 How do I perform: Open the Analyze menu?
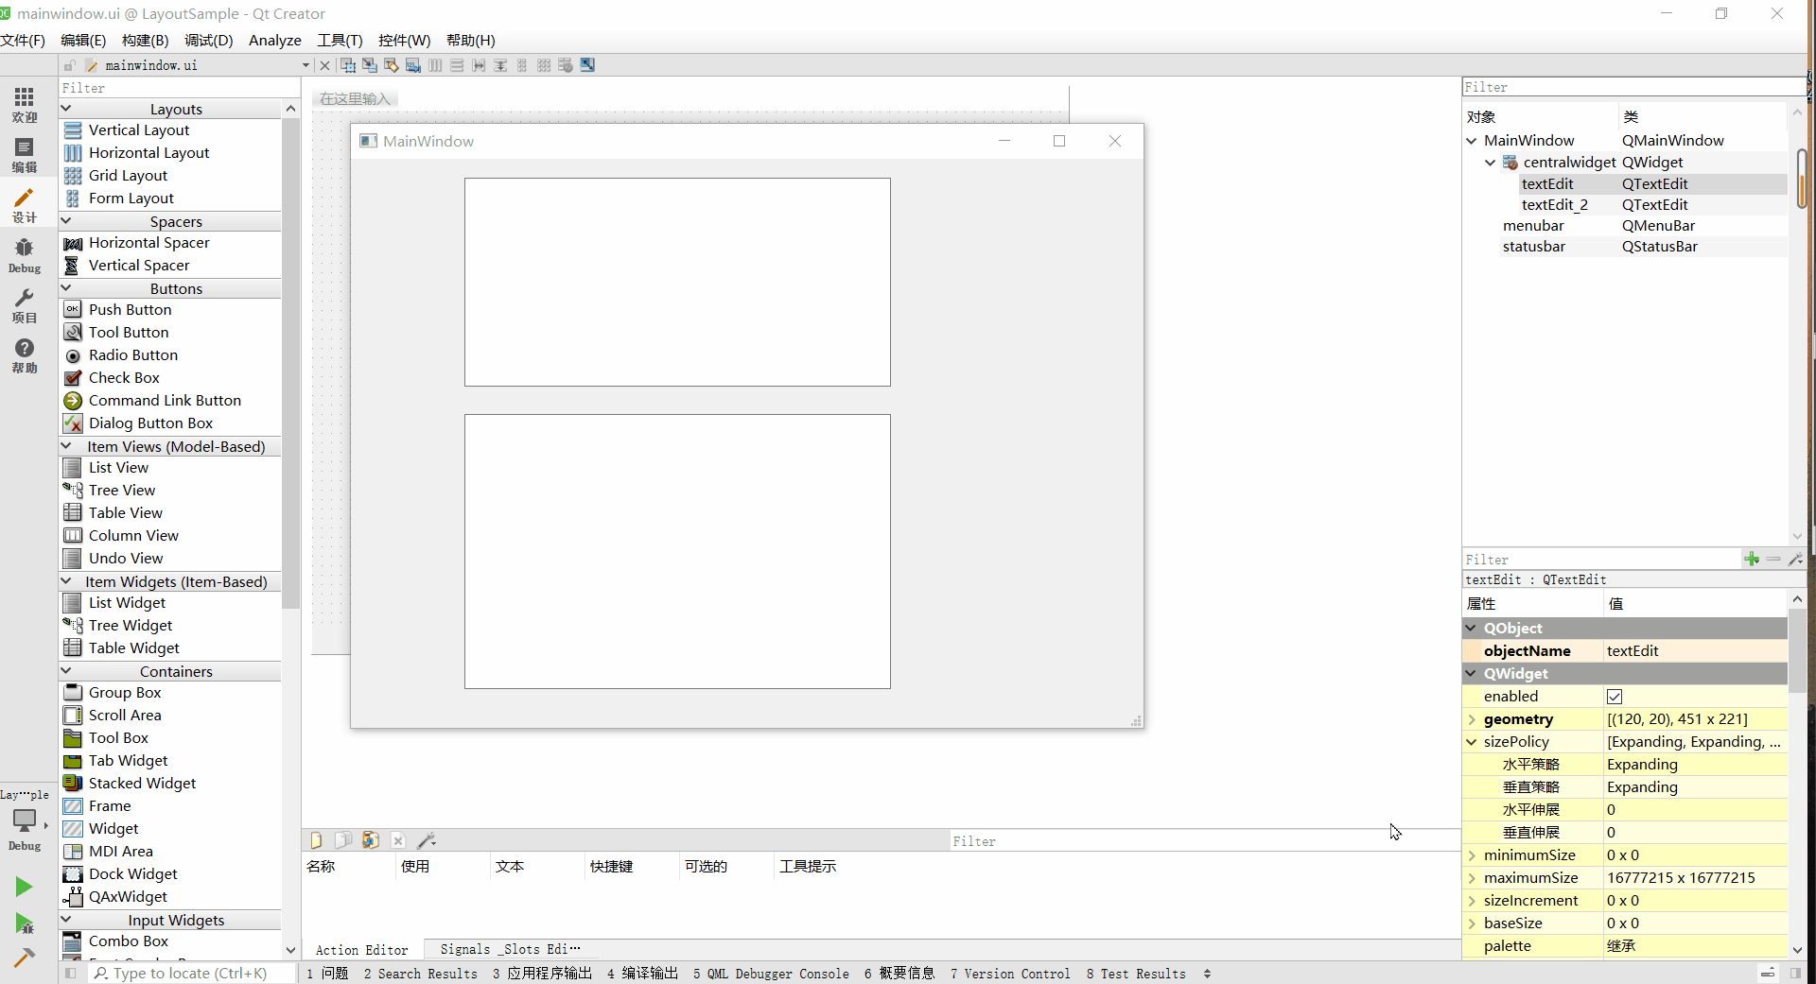274,40
